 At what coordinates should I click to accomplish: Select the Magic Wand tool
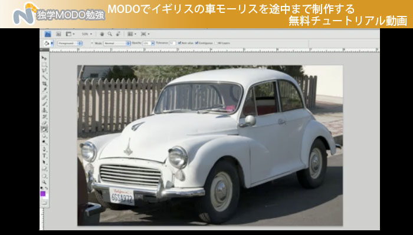pyautogui.click(x=44, y=78)
